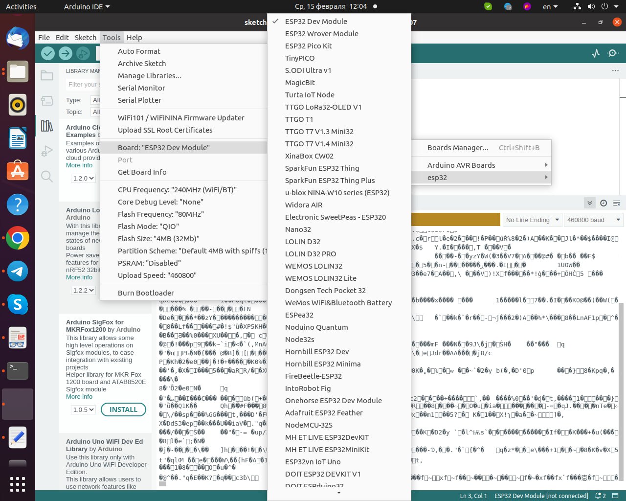Toggle autoscroll in the serial monitor
Image resolution: width=626 pixels, height=501 pixels.
pos(590,203)
